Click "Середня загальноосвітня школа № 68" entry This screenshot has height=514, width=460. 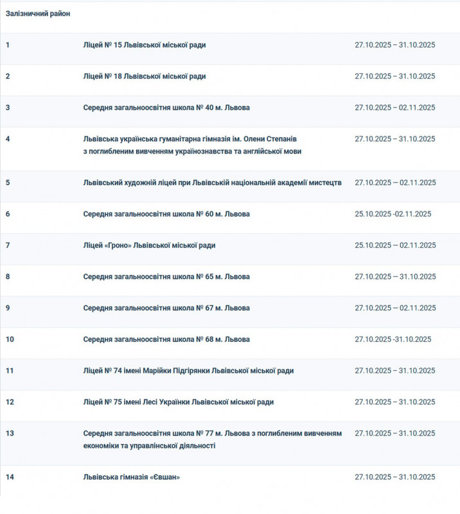[x=166, y=339]
